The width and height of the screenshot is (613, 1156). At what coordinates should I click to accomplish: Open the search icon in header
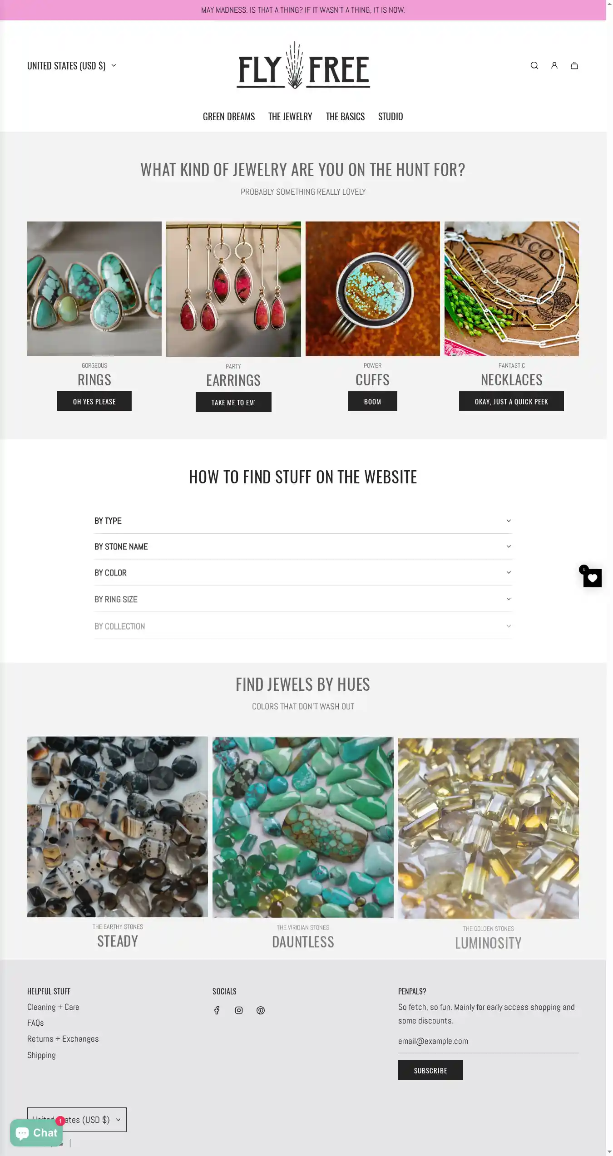coord(534,65)
